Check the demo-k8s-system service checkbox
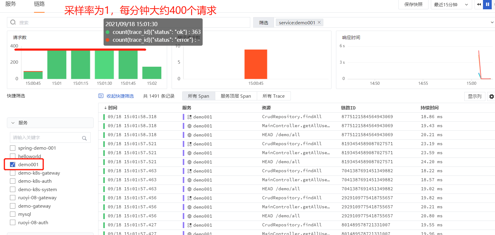This screenshot has width=495, height=235. click(13, 189)
